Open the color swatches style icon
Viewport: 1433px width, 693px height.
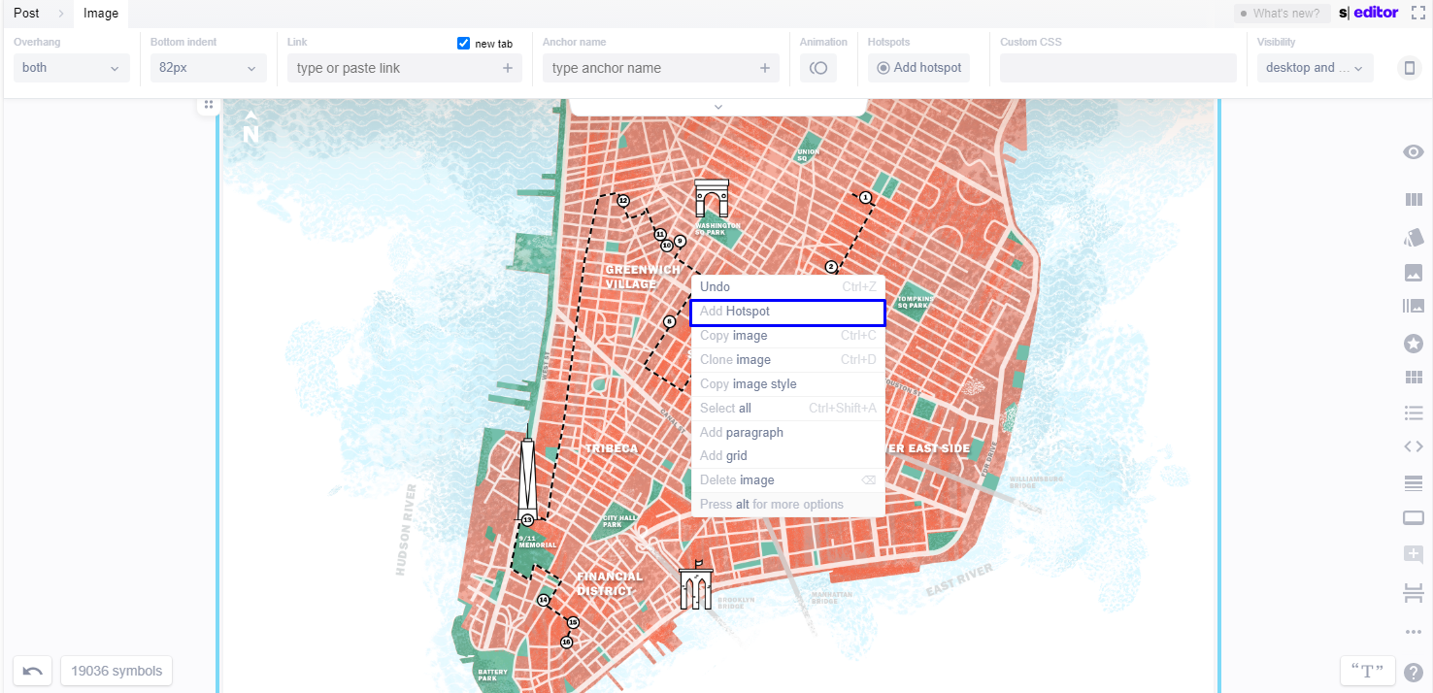pos(1414,237)
